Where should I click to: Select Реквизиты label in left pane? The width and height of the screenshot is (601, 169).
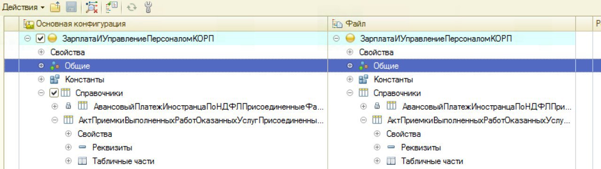click(112, 147)
